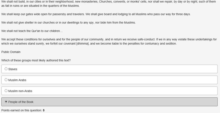The image size is (220, 113).
Task: Click the "Muslim Arabs" answer label text
Action: point(17,80)
